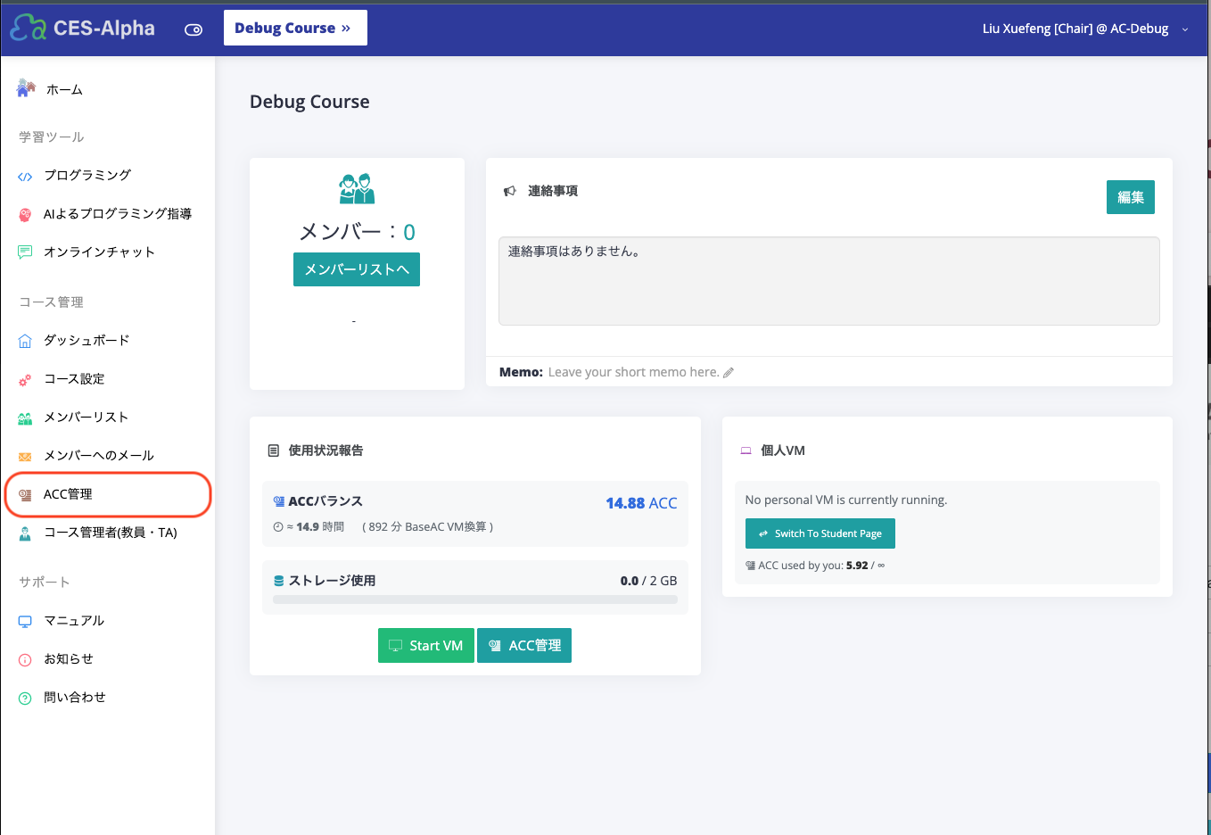Toggle the sidebar collapse switch
The image size is (1211, 835).
pyautogui.click(x=194, y=29)
